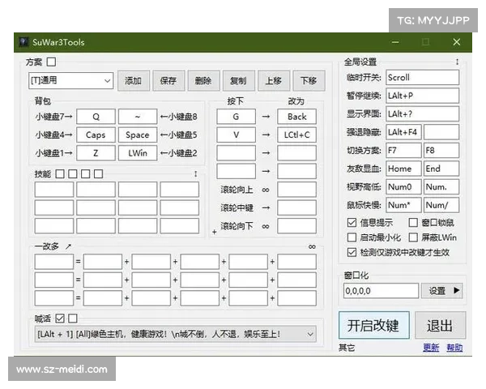Uncheck the first 喊话 checkbox
This screenshot has width=486, height=389.
point(60,318)
